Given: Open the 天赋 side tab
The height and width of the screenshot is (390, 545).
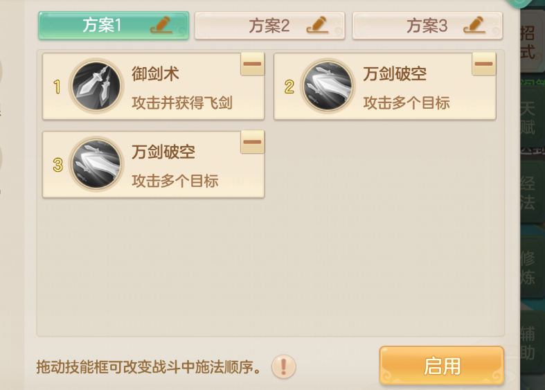Looking at the screenshot, I should tap(528, 117).
